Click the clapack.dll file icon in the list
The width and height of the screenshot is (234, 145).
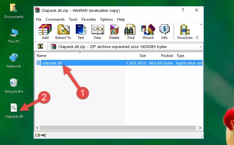[38, 63]
